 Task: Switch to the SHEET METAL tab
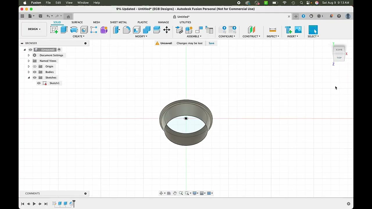coord(118,22)
